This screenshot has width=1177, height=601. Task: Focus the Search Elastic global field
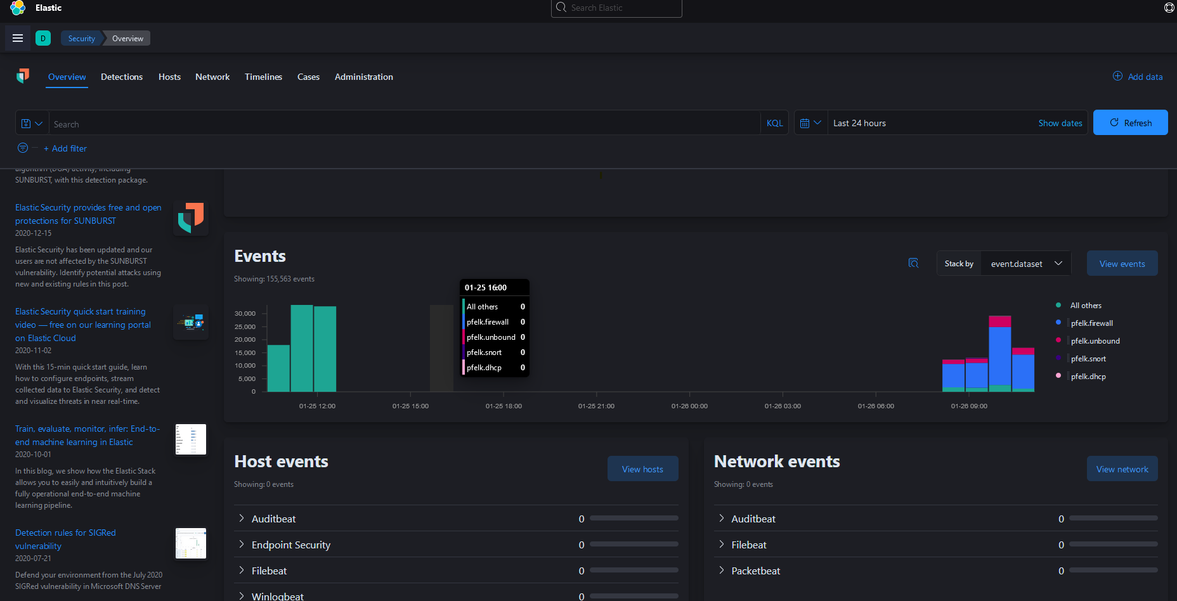(x=616, y=8)
